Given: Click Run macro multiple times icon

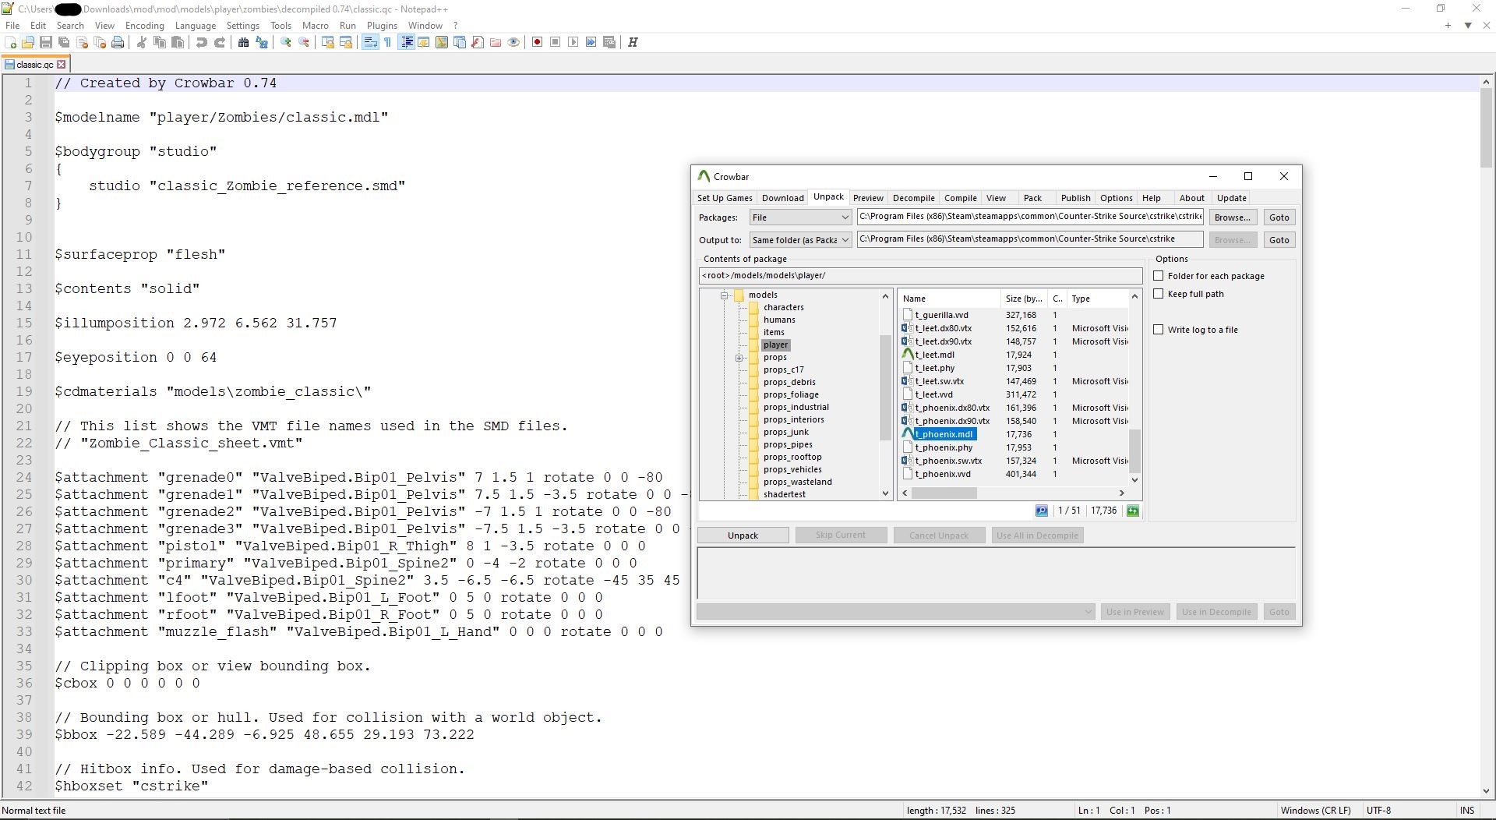Looking at the screenshot, I should [x=591, y=42].
